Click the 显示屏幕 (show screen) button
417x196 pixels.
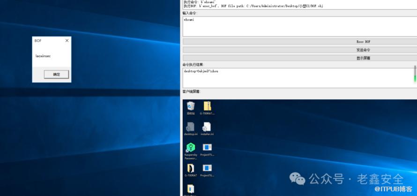(299, 58)
